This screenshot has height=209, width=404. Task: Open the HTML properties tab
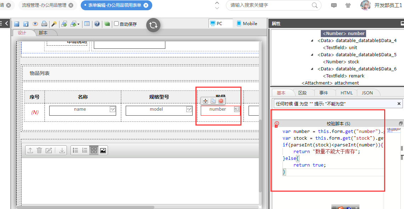tap(347, 93)
